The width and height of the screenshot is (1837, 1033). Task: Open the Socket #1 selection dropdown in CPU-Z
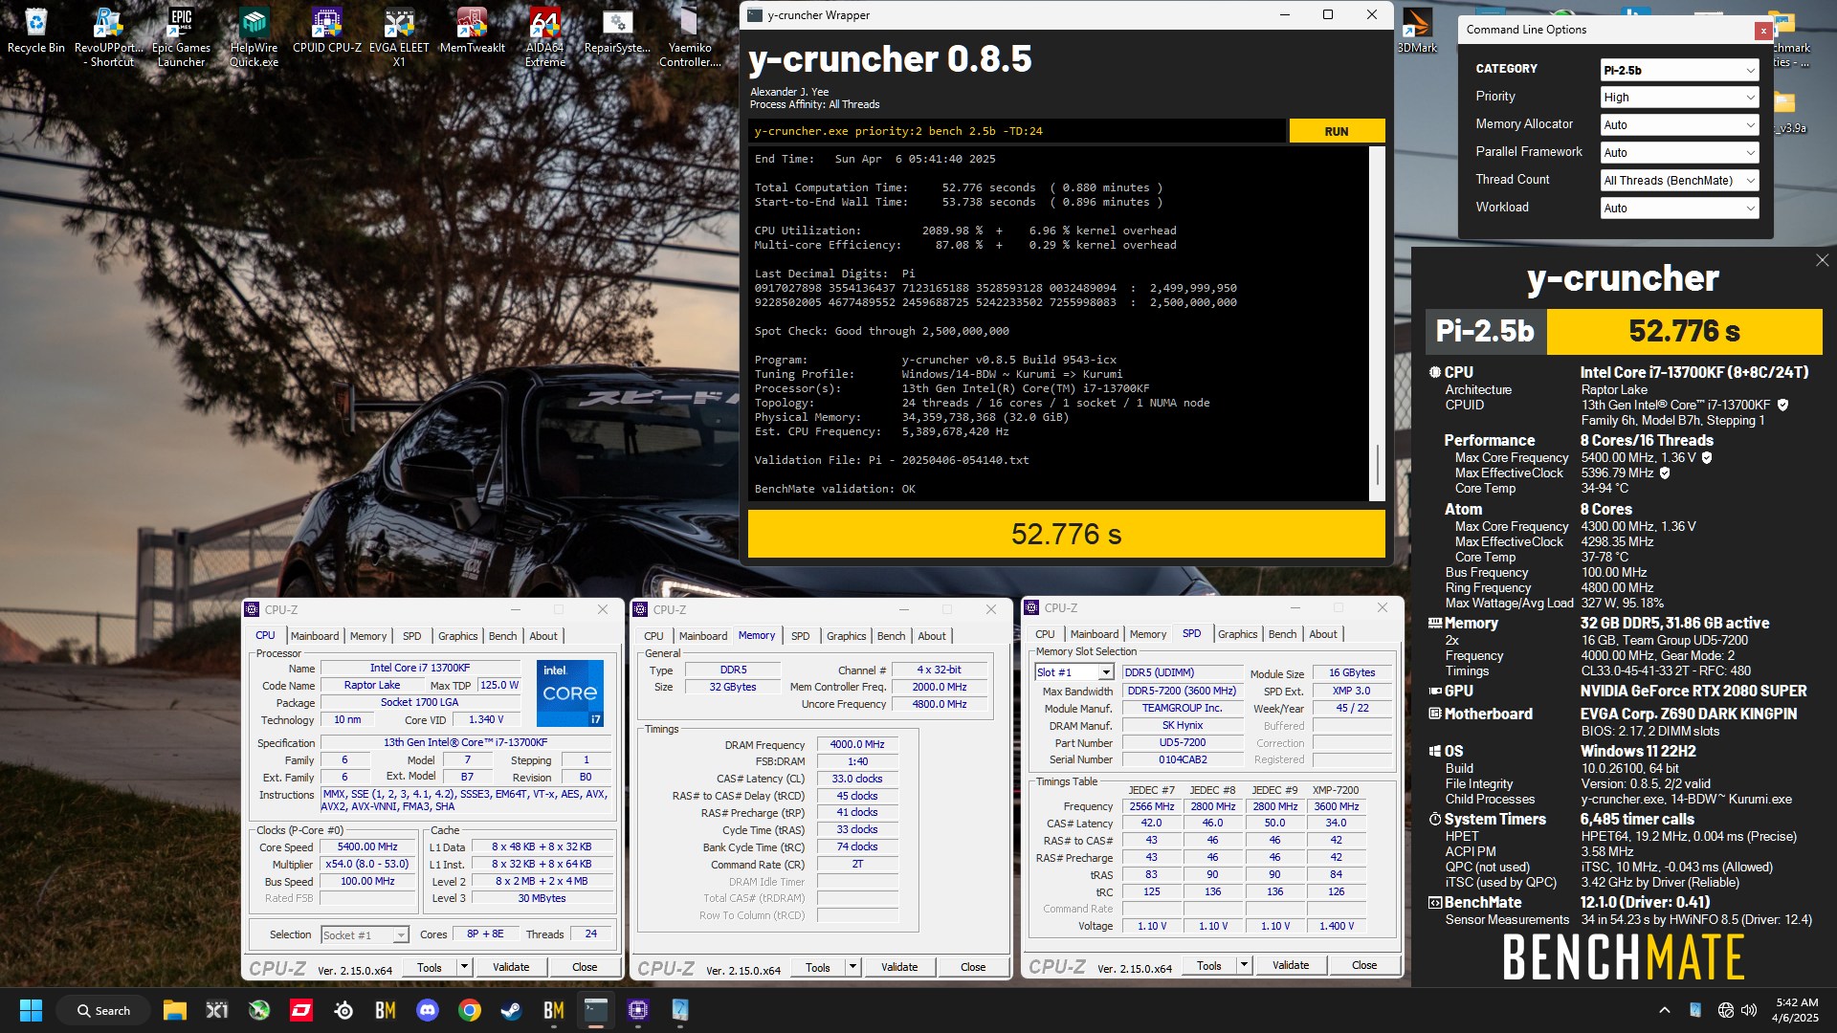point(365,934)
